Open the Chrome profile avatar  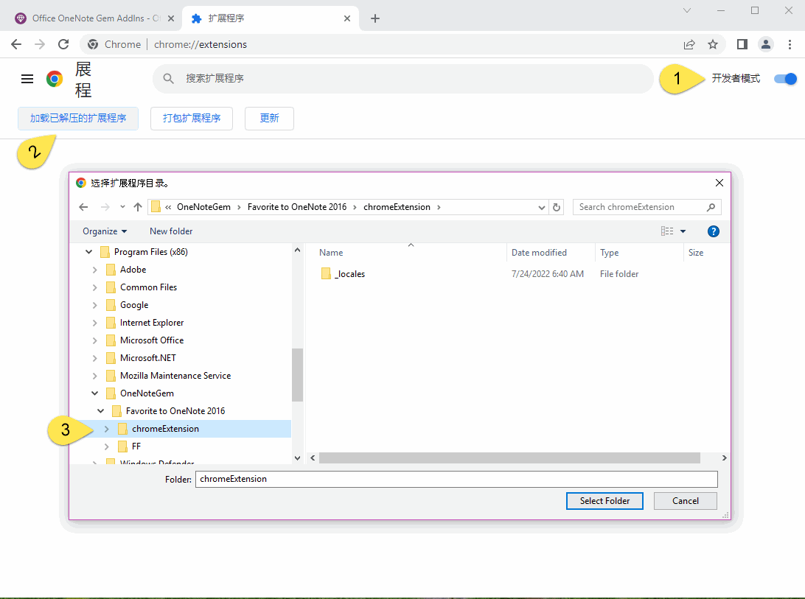(765, 44)
